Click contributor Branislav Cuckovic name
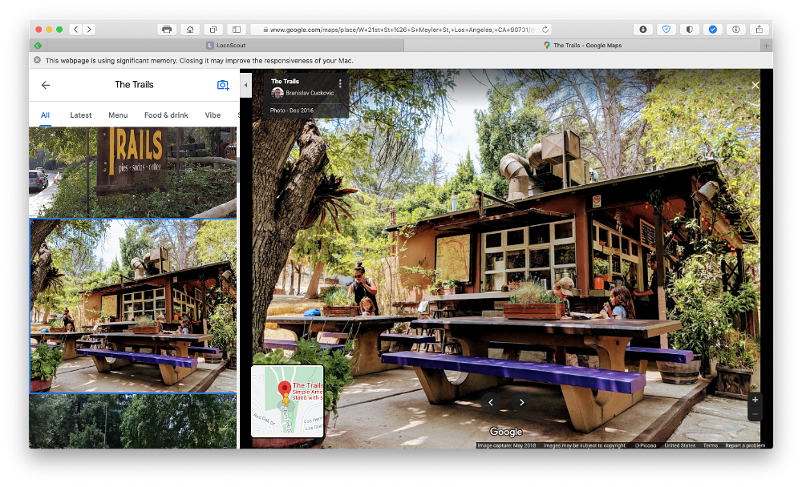This screenshot has height=487, width=802. 310,93
